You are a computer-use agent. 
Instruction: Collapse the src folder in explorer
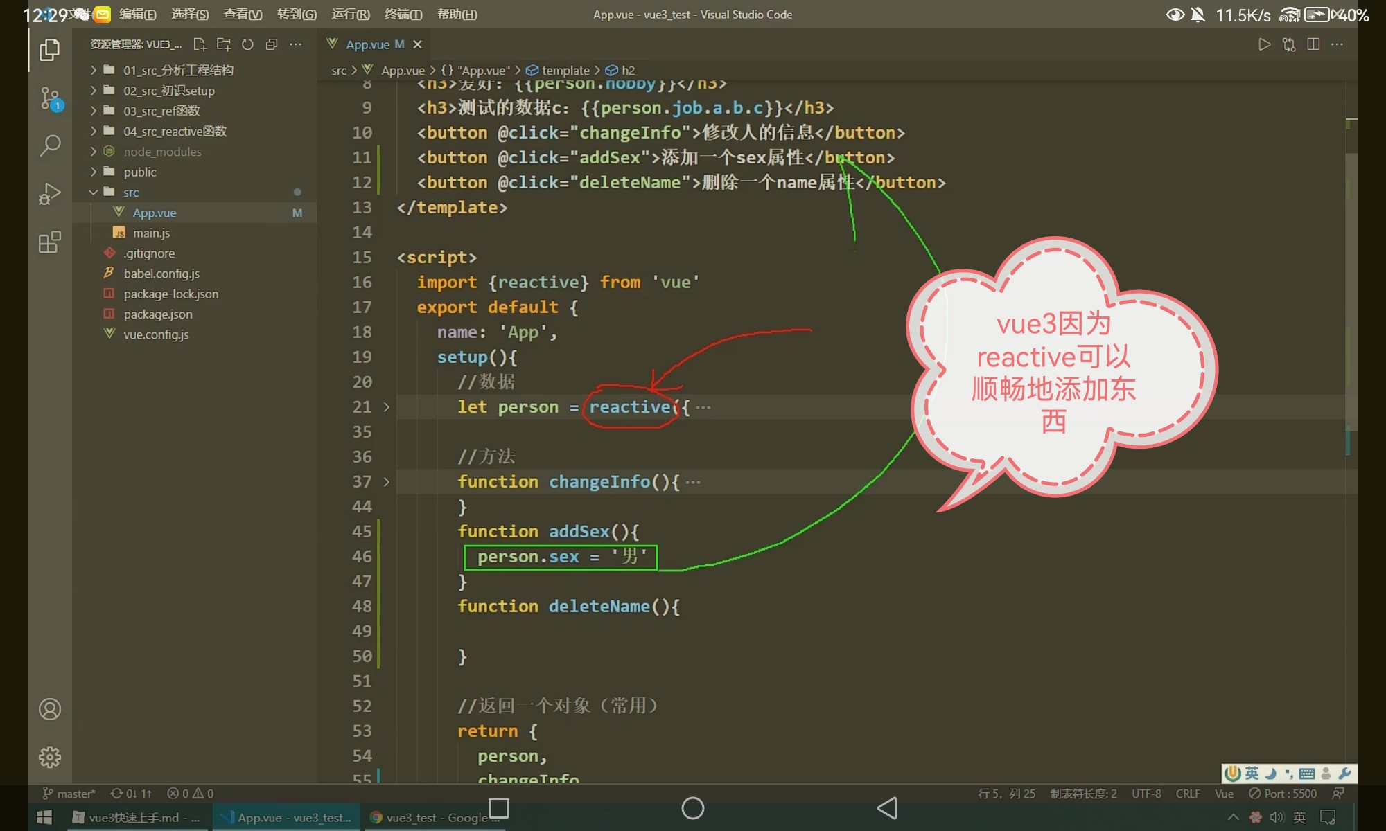click(x=93, y=192)
